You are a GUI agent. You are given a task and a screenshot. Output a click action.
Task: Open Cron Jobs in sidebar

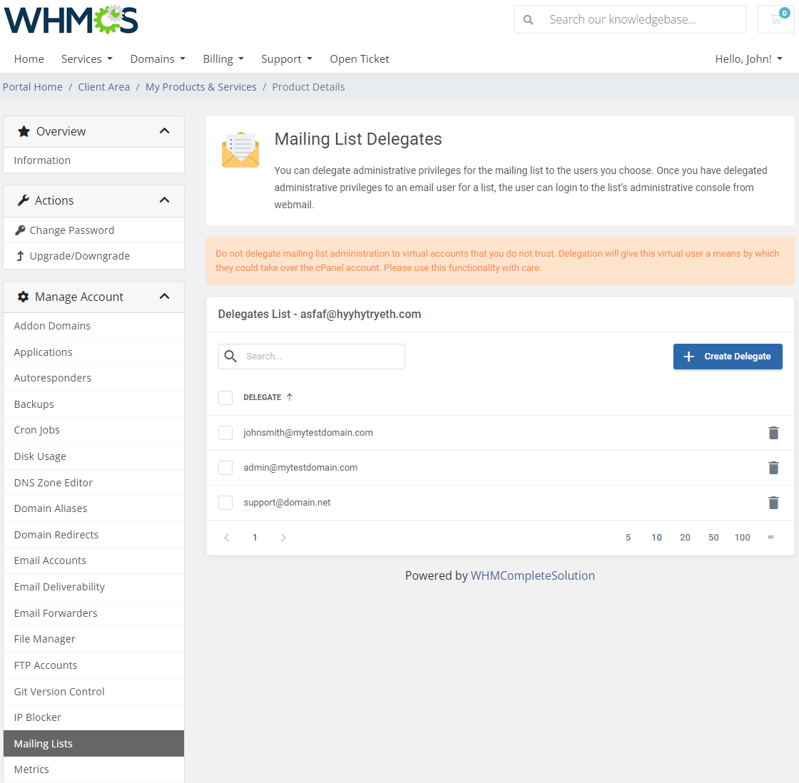93,431
